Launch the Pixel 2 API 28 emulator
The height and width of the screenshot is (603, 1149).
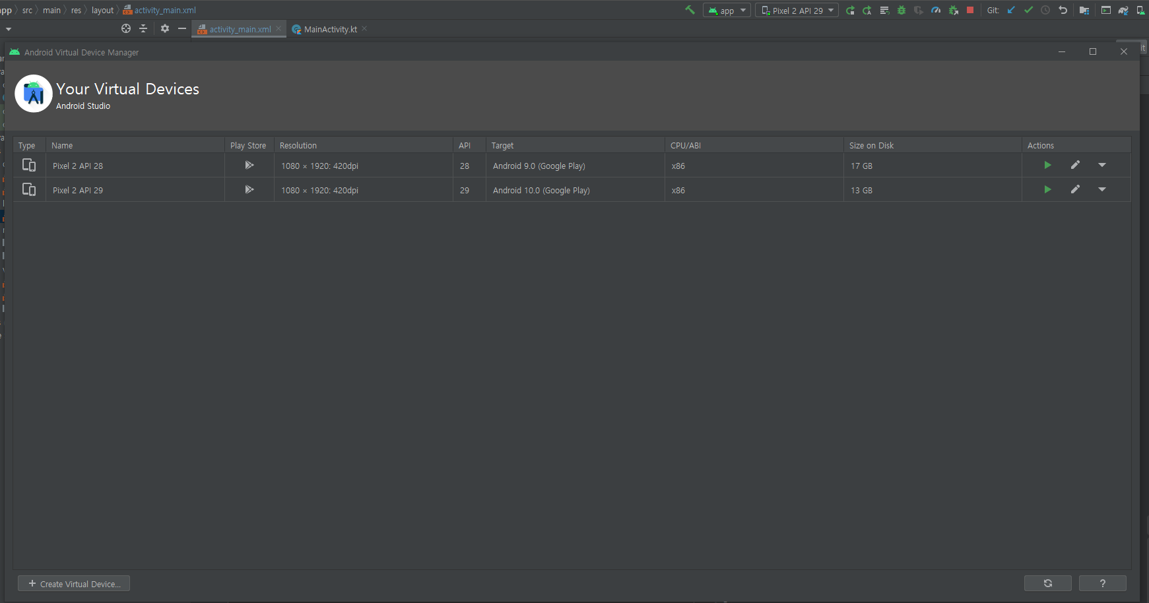click(x=1047, y=165)
